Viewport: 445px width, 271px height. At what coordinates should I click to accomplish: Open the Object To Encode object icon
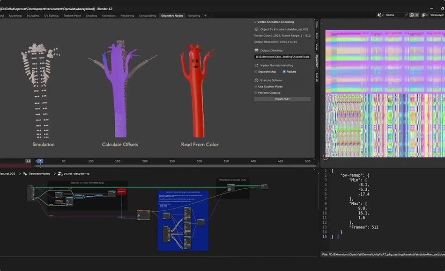(x=256, y=29)
